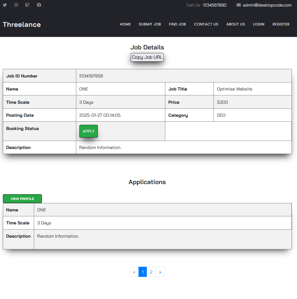Open the Twitter social icon
The image size is (297, 299).
point(5,5)
